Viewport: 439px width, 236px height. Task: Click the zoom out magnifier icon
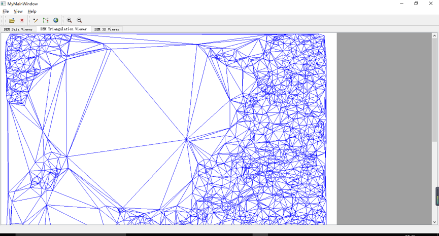point(79,20)
